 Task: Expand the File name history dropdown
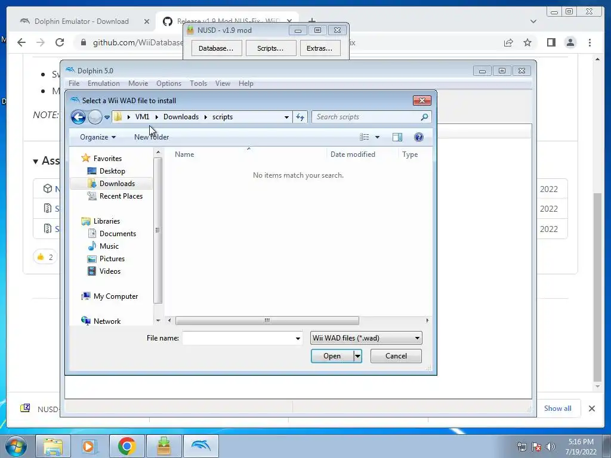298,338
